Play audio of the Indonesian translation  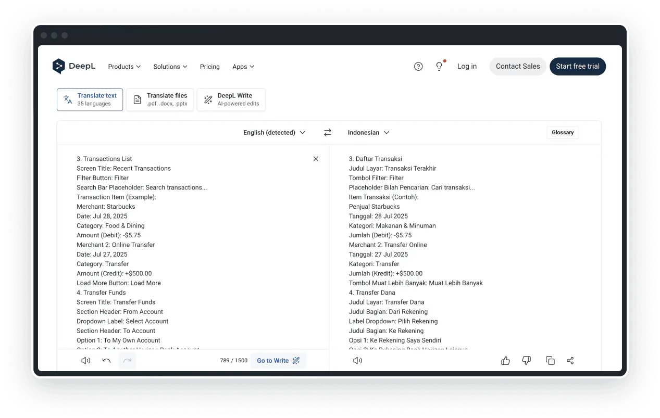[x=357, y=360]
